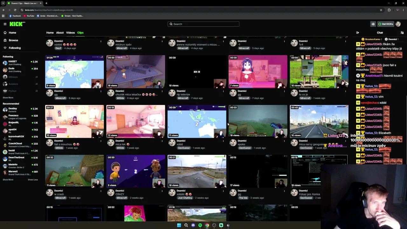Open the GeoGuessr tag under 'xddd' clip
Screen dimensions: 407x229
[184, 148]
